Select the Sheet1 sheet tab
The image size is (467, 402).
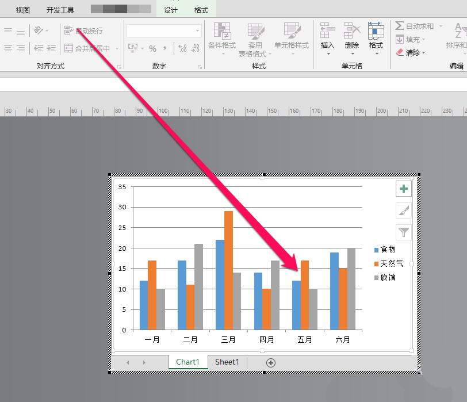point(227,362)
